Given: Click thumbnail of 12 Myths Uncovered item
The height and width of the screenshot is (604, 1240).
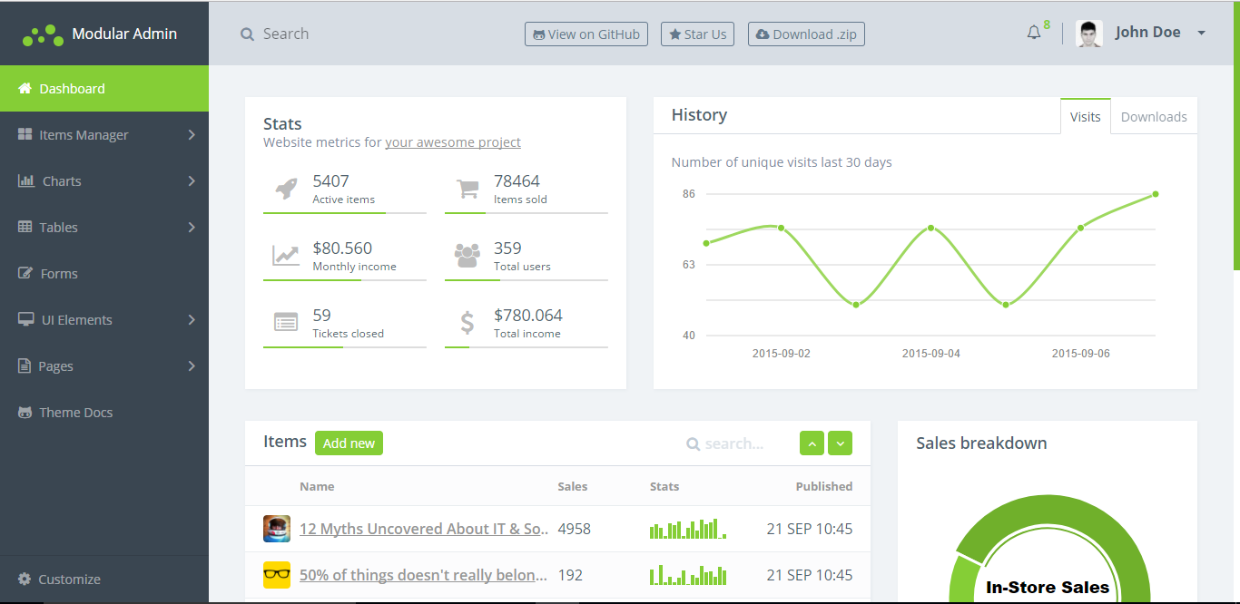Looking at the screenshot, I should coord(277,529).
